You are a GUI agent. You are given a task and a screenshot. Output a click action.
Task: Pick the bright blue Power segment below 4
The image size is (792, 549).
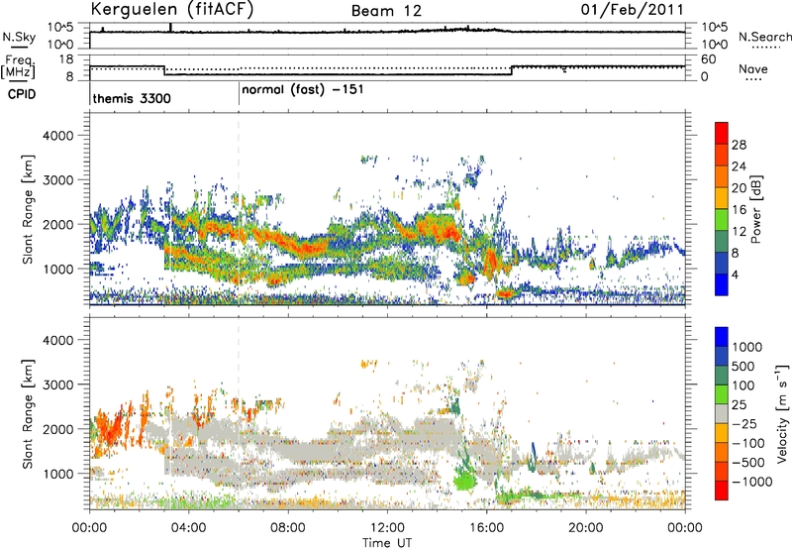point(722,284)
